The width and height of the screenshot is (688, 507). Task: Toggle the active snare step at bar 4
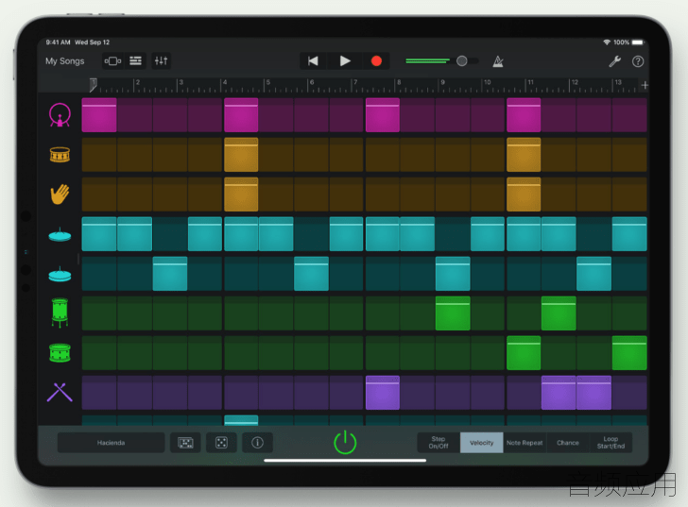pyautogui.click(x=241, y=155)
